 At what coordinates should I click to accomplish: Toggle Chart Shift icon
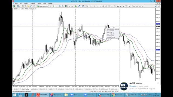click(72, 6)
